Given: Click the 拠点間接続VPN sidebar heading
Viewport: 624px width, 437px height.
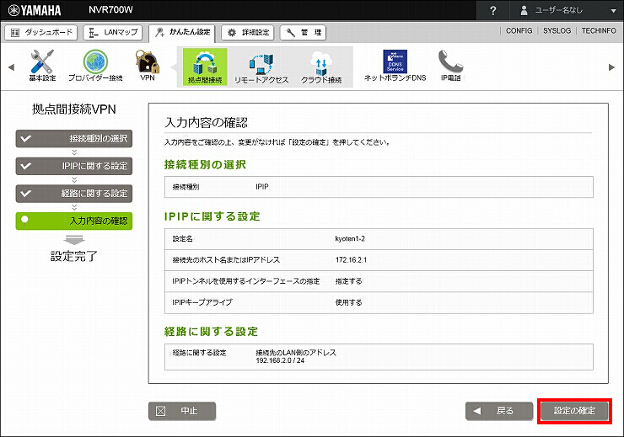Looking at the screenshot, I should pyautogui.click(x=74, y=109).
